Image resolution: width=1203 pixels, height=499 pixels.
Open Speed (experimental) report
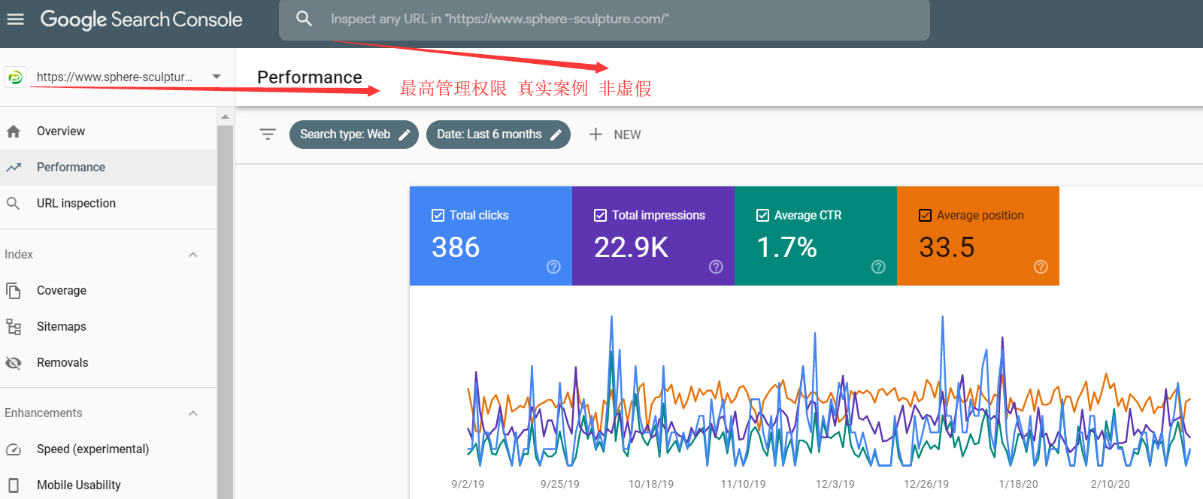pyautogui.click(x=108, y=449)
